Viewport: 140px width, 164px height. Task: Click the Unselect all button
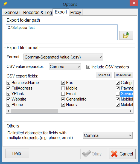[124, 75]
